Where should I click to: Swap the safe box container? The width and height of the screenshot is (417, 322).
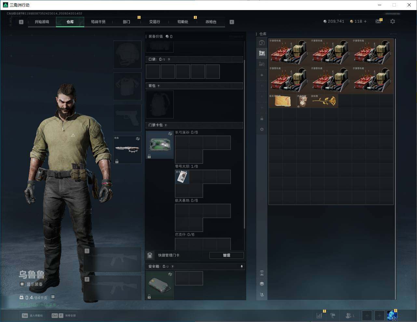tap(170, 274)
